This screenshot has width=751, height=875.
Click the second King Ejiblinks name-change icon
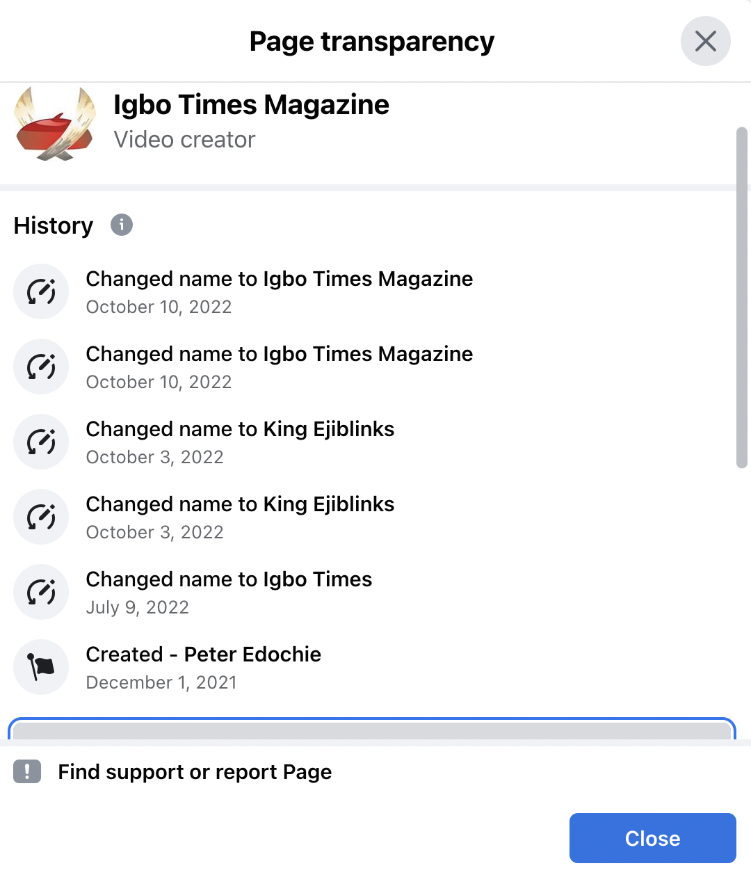(41, 517)
